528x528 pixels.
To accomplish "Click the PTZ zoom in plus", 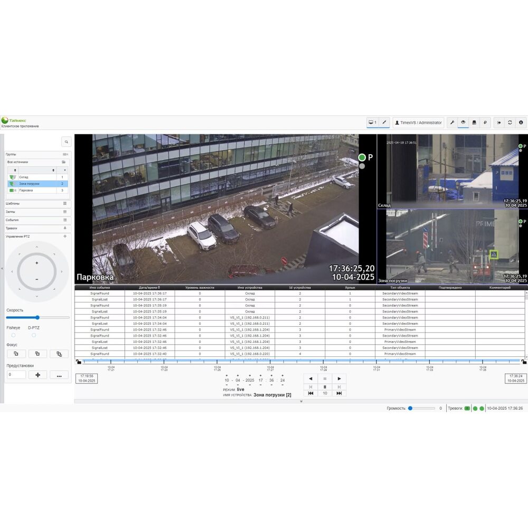I will coord(36,263).
